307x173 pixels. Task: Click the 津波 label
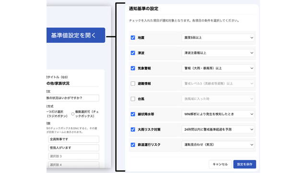coord(141,53)
